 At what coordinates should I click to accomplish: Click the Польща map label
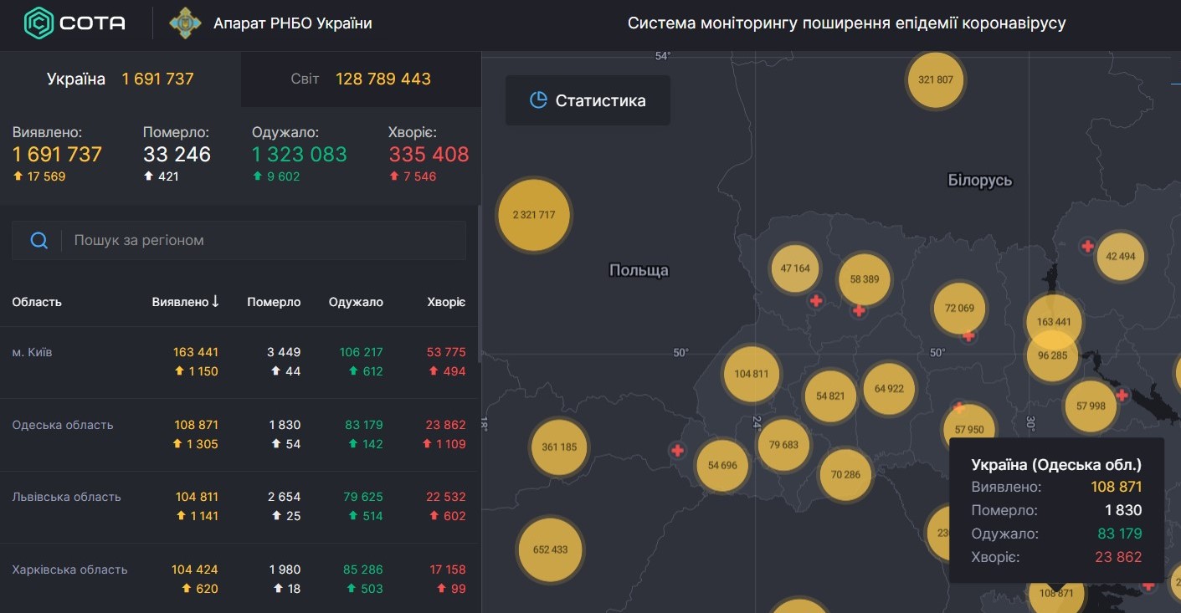639,270
